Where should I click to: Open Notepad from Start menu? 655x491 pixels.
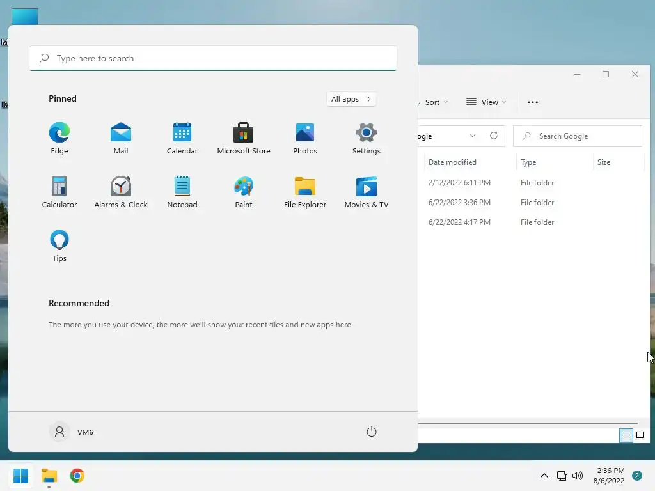[x=182, y=192]
